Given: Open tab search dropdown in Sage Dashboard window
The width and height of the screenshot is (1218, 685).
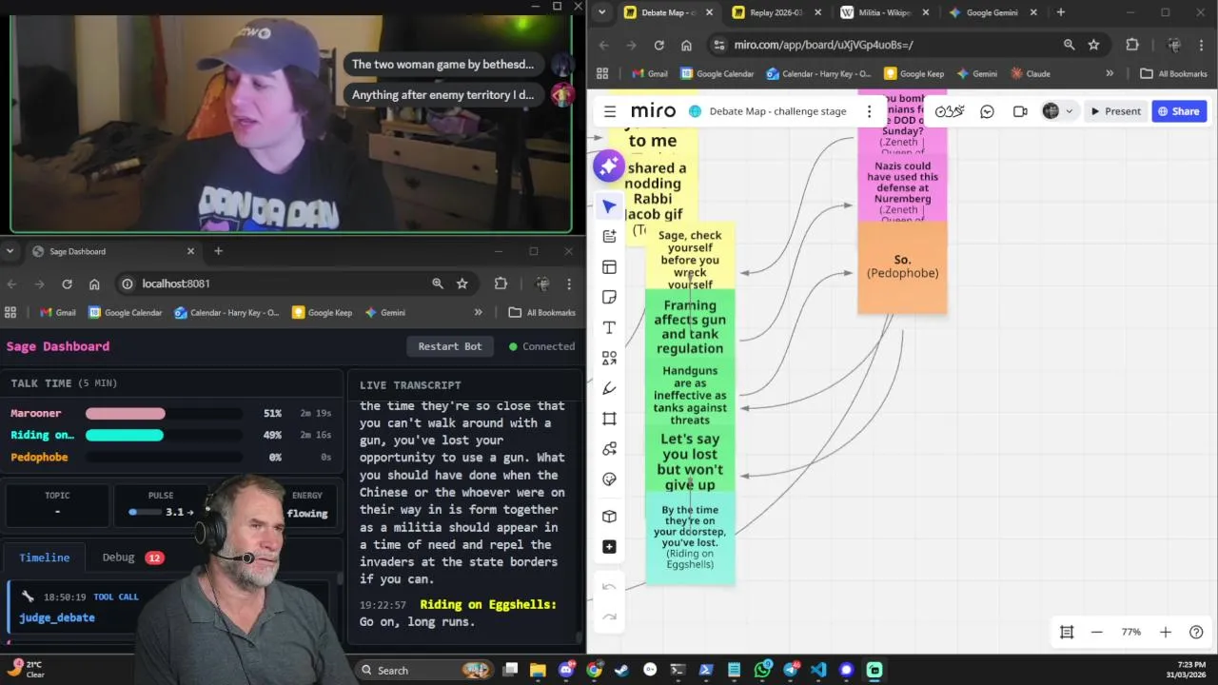Looking at the screenshot, I should tap(10, 251).
